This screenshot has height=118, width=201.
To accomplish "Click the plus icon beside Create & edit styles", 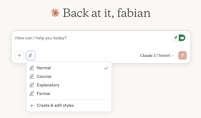I will tap(32, 105).
